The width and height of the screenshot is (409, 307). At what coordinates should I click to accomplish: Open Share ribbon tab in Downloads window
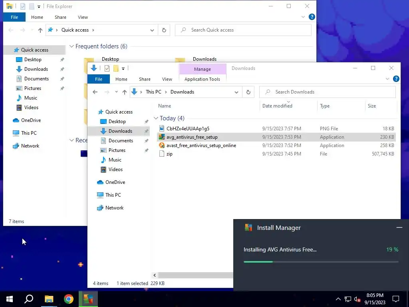tap(145, 79)
